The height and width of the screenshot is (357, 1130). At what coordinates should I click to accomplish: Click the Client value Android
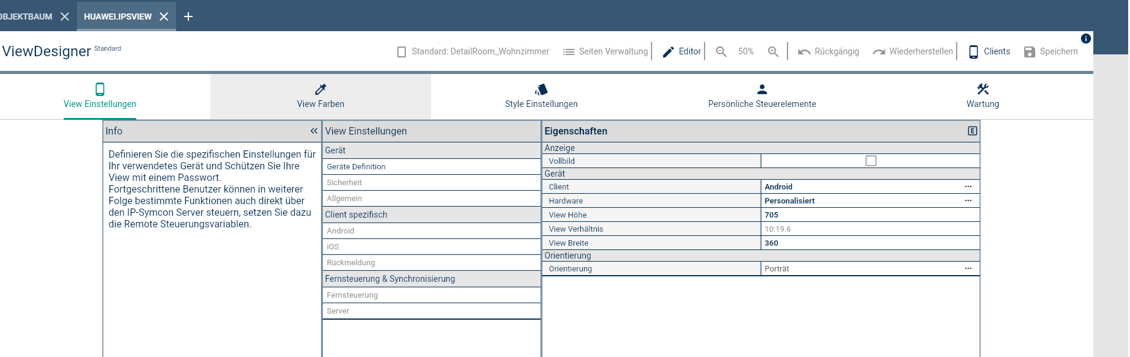pyautogui.click(x=778, y=187)
